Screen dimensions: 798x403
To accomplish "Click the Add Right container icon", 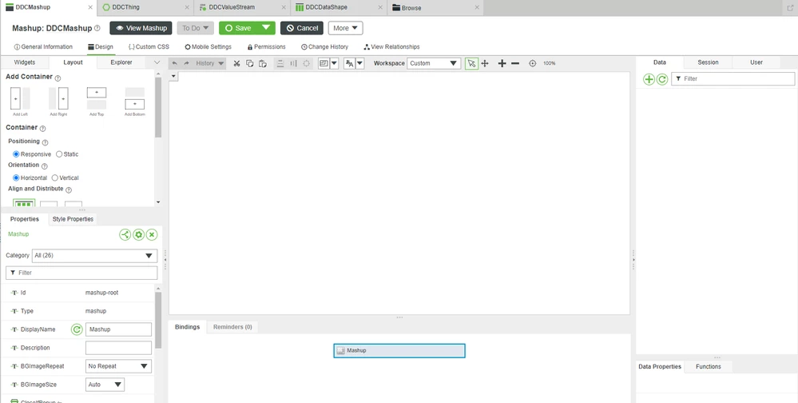I will 58,98.
